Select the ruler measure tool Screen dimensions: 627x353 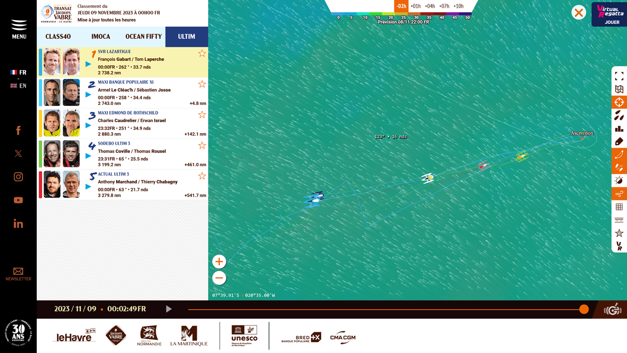pos(619,220)
